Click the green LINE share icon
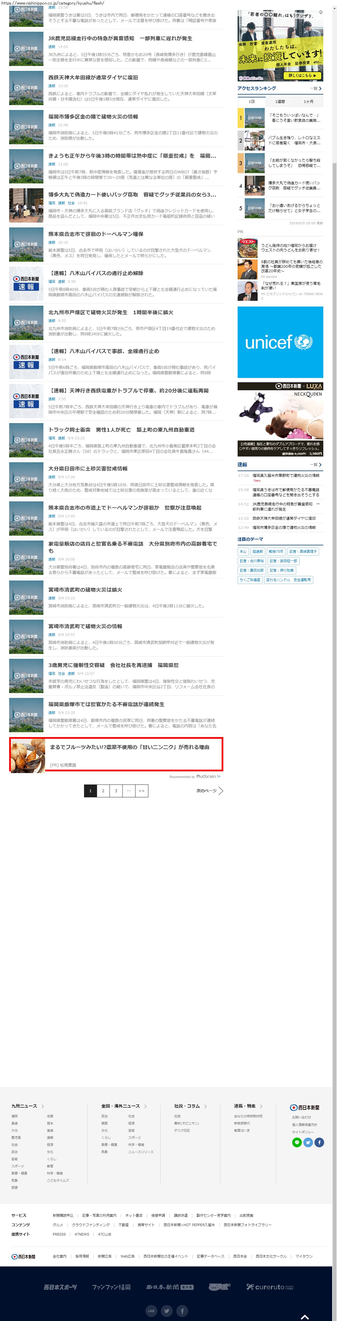This screenshot has width=337, height=1321. coord(296,1142)
